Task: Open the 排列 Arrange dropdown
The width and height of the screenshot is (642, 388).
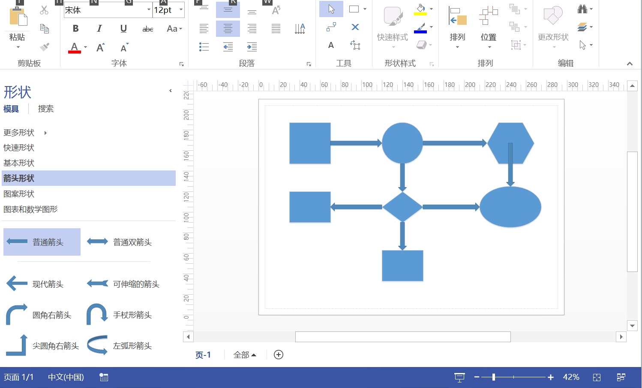Action: tap(457, 27)
